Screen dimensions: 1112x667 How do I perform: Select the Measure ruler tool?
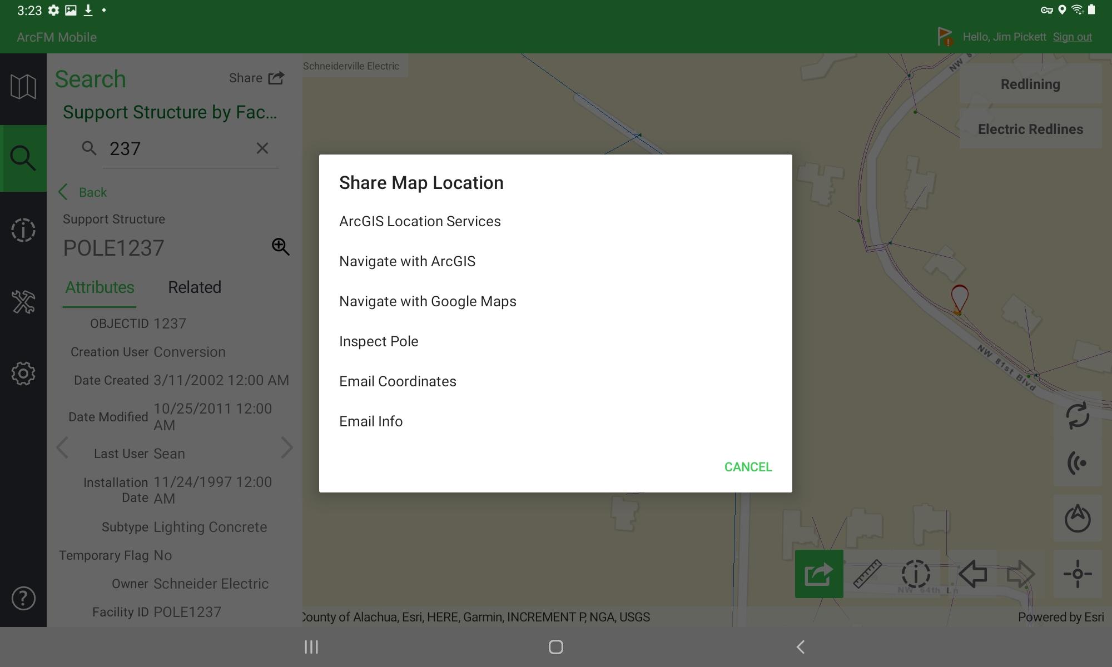coord(867,574)
